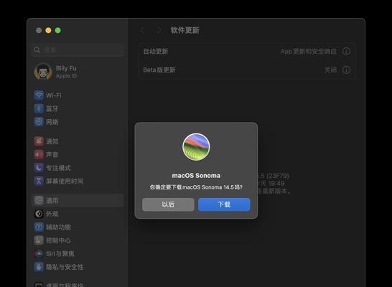Click the green zoom window button

click(x=57, y=30)
